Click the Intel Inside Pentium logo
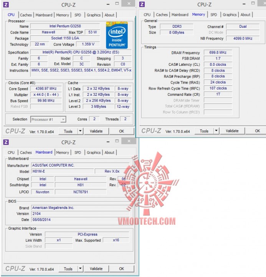This screenshot has height=277, width=266. pos(117,35)
